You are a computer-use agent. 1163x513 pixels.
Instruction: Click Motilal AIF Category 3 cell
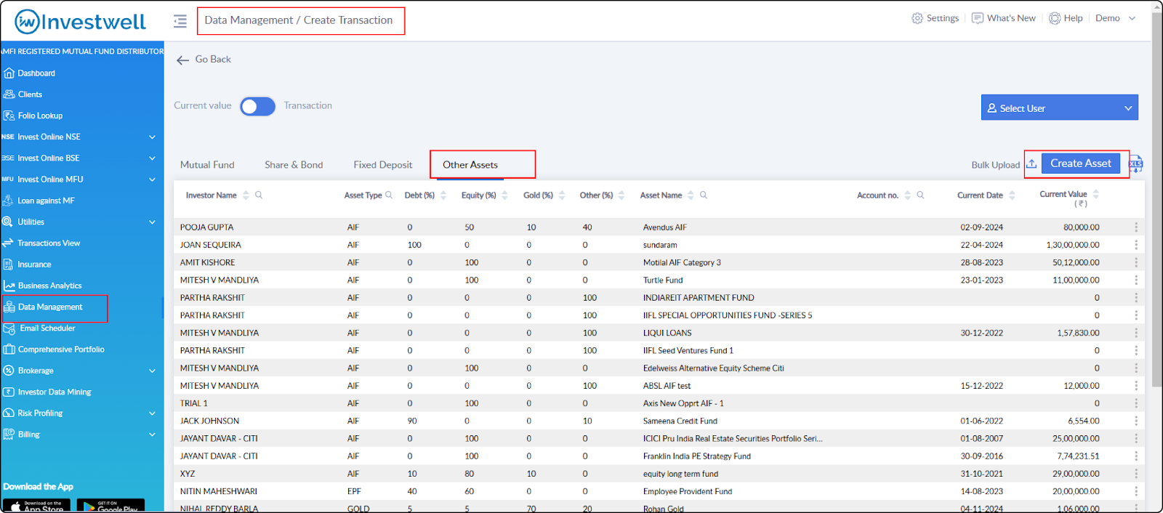[682, 262]
